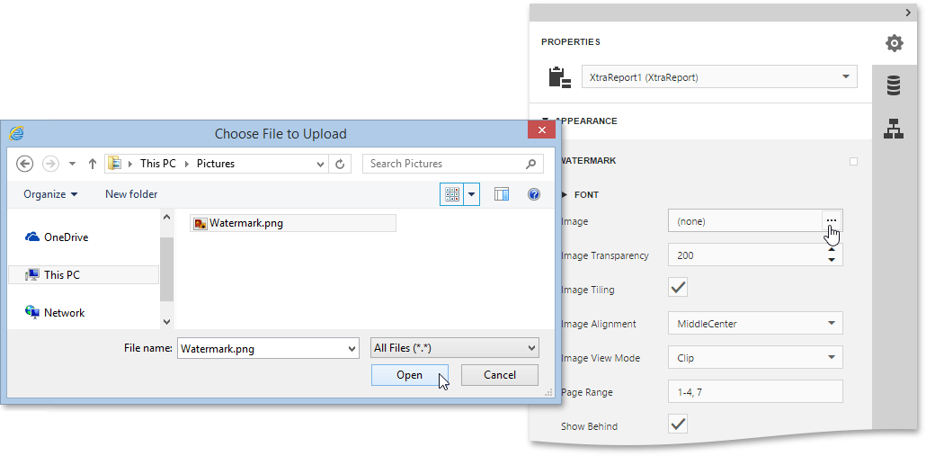This screenshot has height=456, width=926.
Task: Open the Field List database icon
Action: point(894,86)
